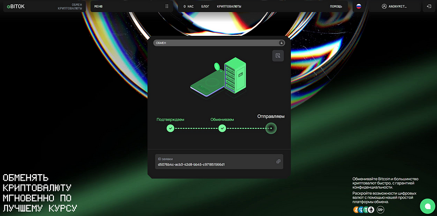The height and width of the screenshot is (216, 437).
Task: Click the Обменивайте Bitcoin description paragraph
Action: click(x=386, y=183)
